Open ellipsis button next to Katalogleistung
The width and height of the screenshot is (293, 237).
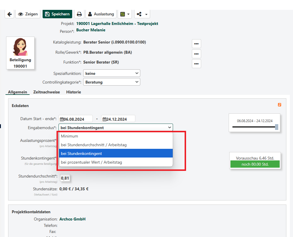pyautogui.click(x=196, y=44)
